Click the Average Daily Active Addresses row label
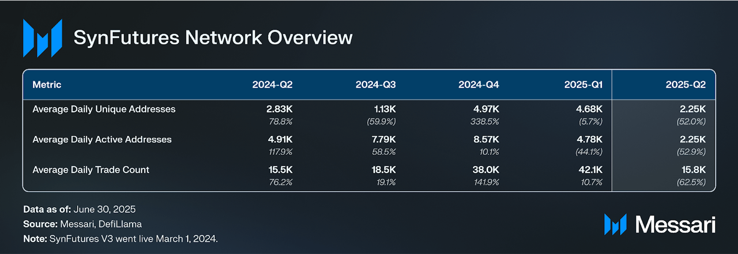Image resolution: width=738 pixels, height=254 pixels. click(x=102, y=140)
